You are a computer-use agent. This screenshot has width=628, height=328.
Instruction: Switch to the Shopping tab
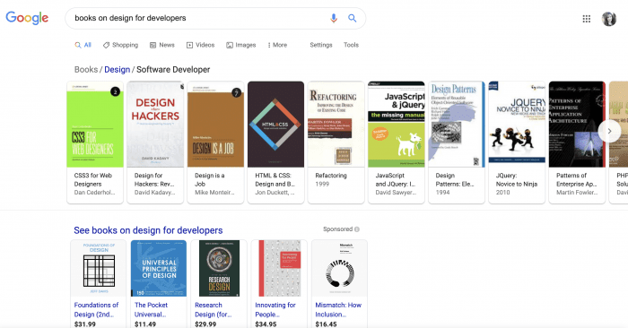pyautogui.click(x=120, y=45)
